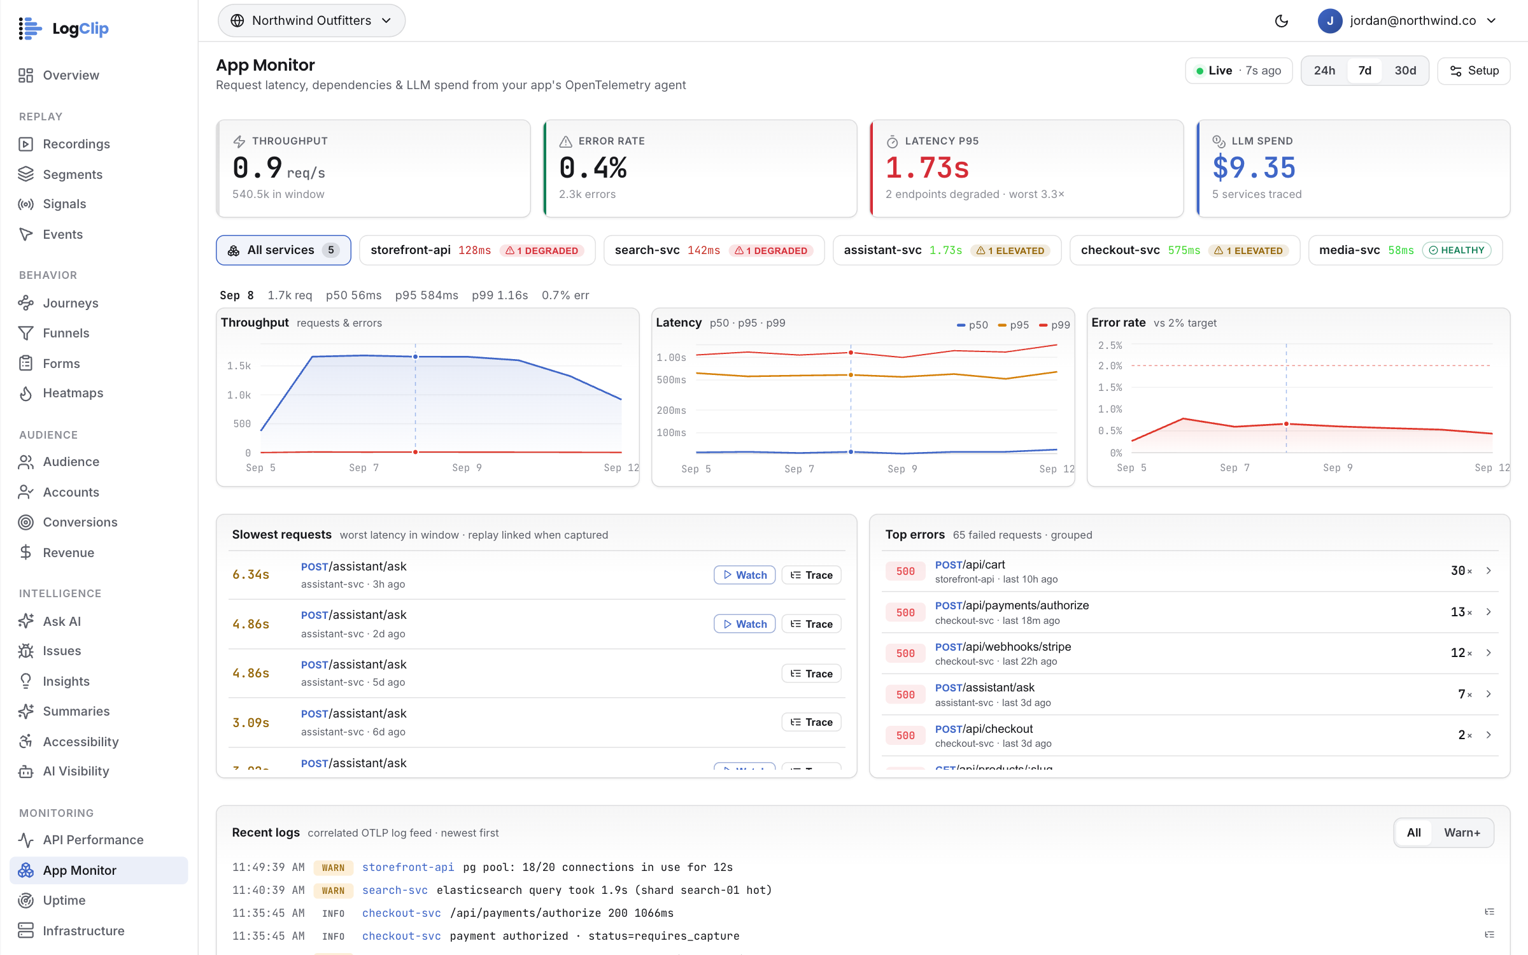Image resolution: width=1528 pixels, height=955 pixels.
Task: Expand the jordan@northwind.co account menu
Action: pos(1407,21)
